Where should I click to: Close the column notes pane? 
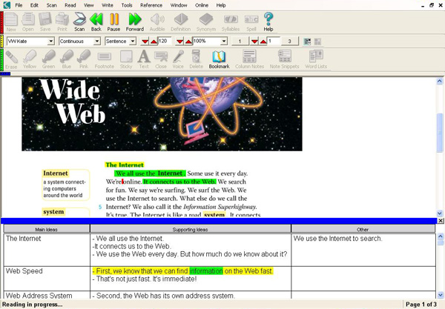click(x=441, y=221)
